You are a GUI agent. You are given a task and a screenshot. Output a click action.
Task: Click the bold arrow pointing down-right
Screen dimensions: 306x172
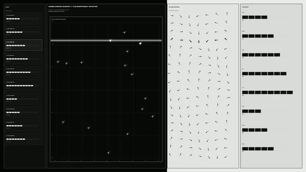pyautogui.click(x=190, y=41)
